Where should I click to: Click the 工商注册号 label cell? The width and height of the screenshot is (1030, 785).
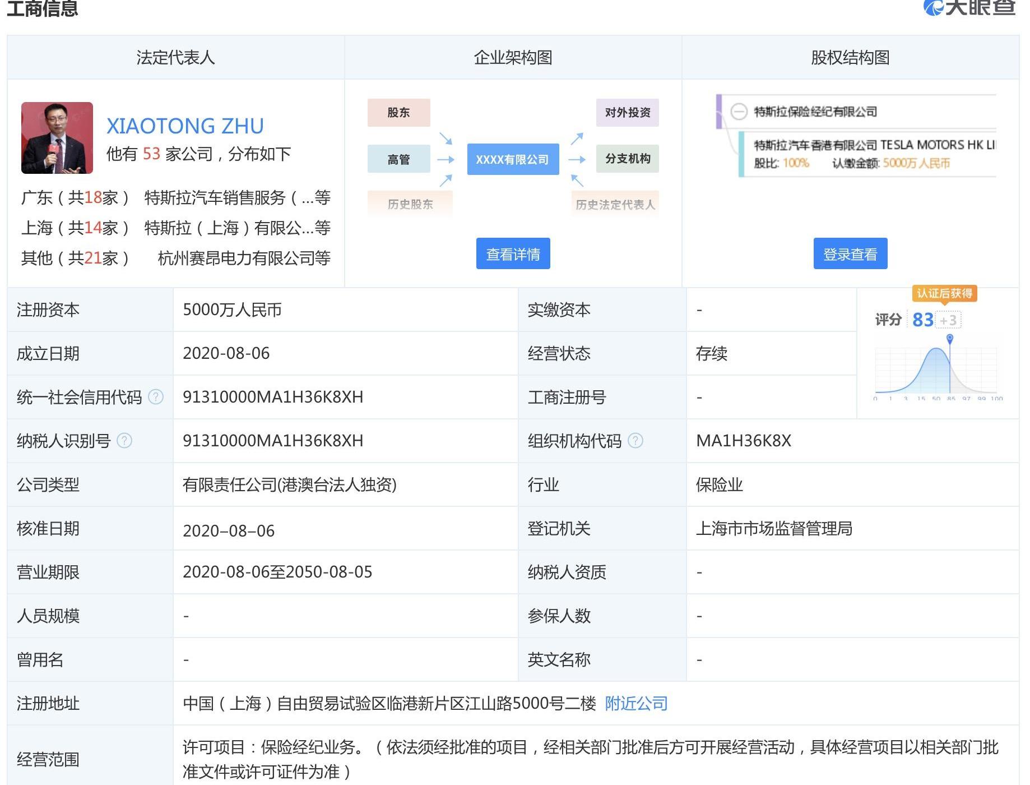click(602, 397)
